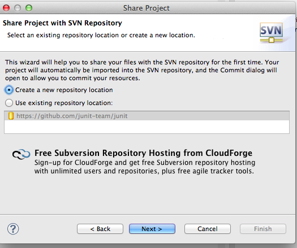Go to previous step with Back button
The width and height of the screenshot is (297, 248).
coord(100,229)
